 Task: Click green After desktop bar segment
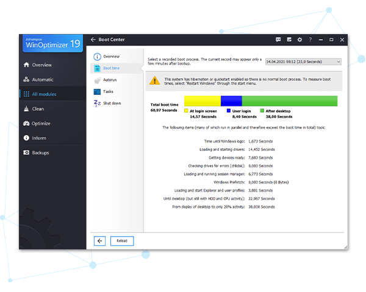tap(290, 101)
